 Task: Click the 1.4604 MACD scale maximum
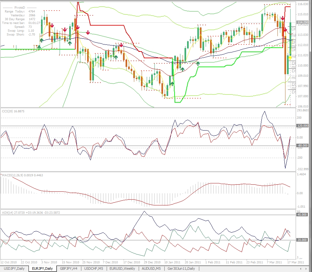pyautogui.click(x=301, y=174)
